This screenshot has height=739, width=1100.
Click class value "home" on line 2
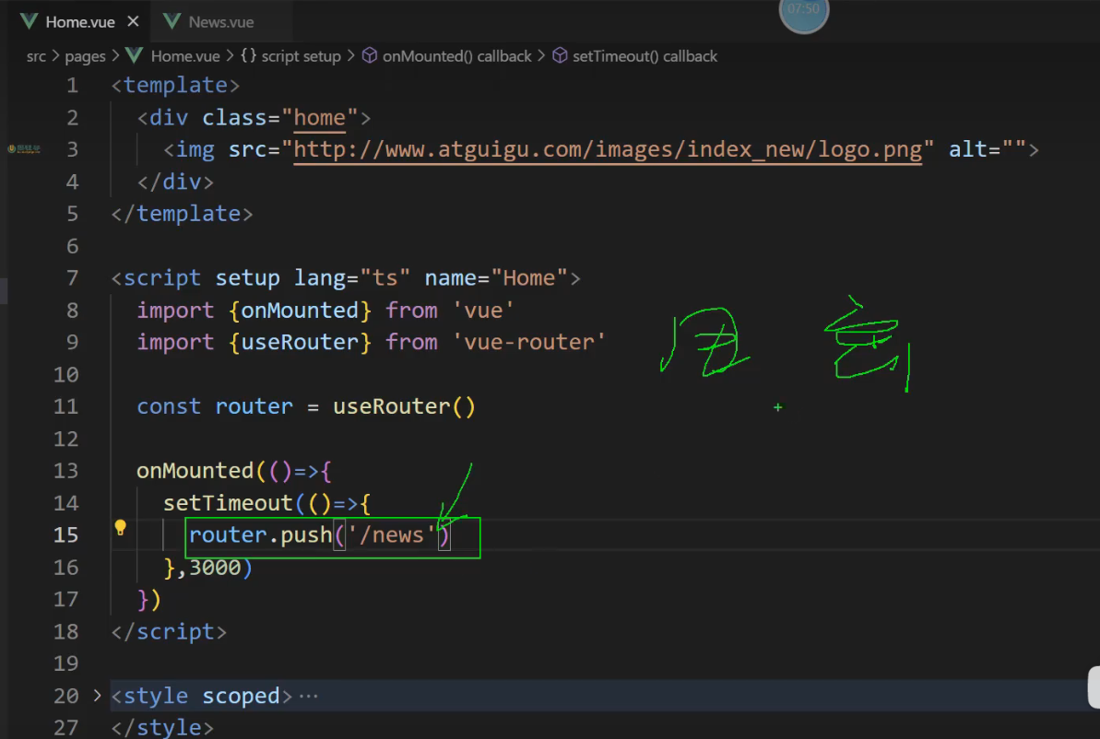tap(319, 118)
